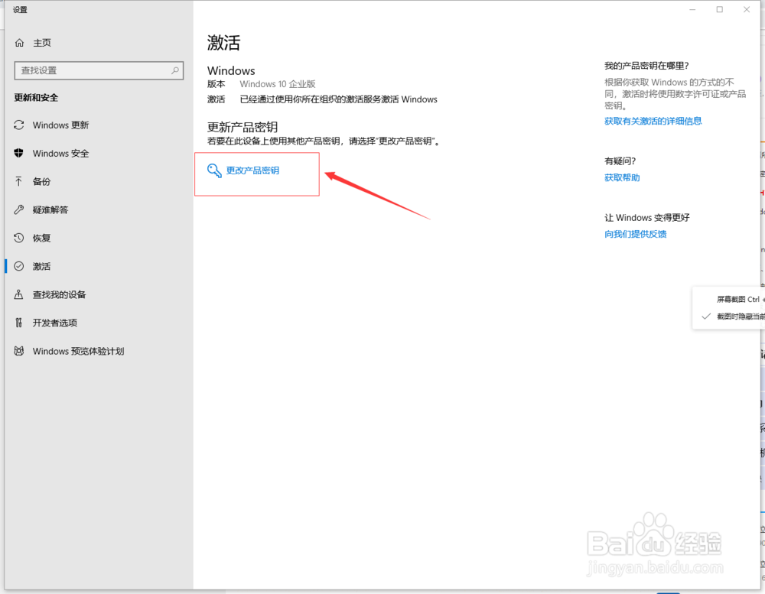
Task: Click the Windows 安全 shield icon
Action: (x=19, y=153)
